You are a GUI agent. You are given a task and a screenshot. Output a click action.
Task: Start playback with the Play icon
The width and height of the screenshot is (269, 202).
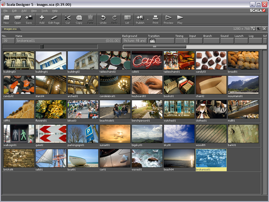[x=180, y=19]
